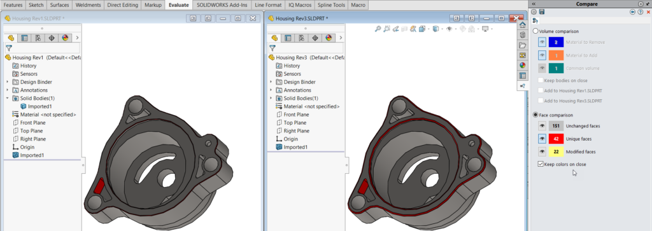Open the Home icon in side task pane
The height and width of the screenshot is (231, 652).
[x=523, y=25]
